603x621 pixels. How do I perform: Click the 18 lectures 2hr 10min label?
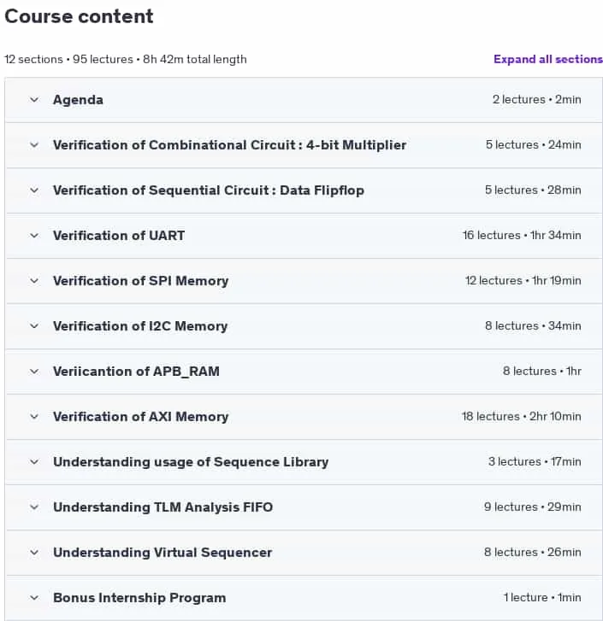(x=522, y=416)
